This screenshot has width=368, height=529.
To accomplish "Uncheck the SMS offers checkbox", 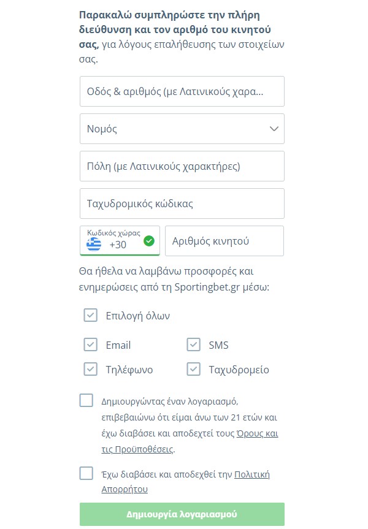I will click(x=193, y=344).
